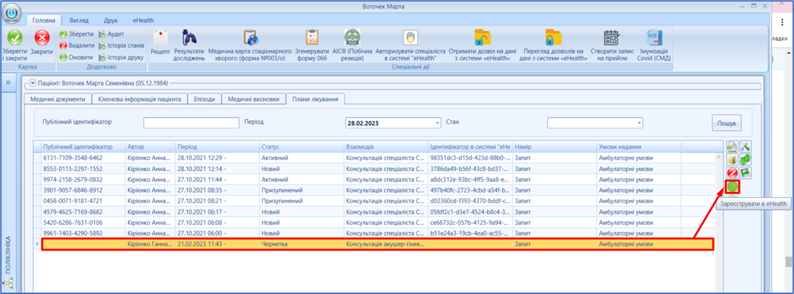
Task: Sort by the Автор column header
Action: [x=150, y=147]
